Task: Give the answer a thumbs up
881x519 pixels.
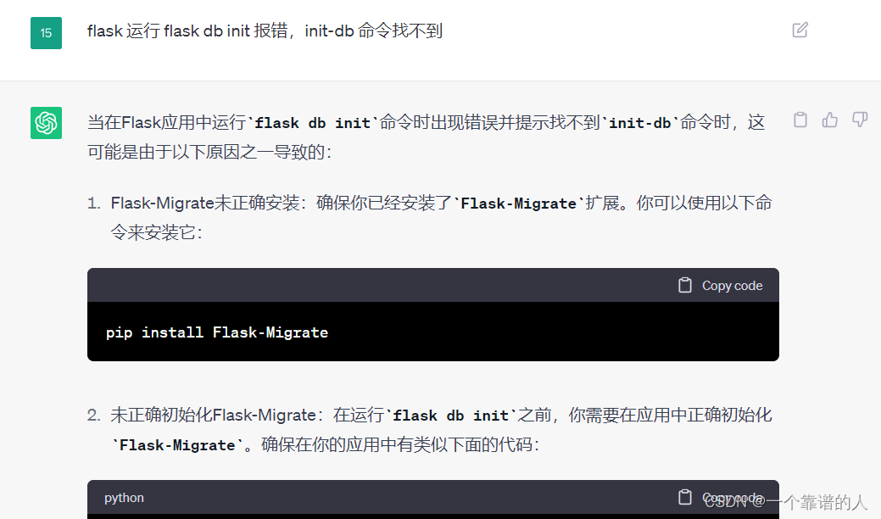Action: 830,120
